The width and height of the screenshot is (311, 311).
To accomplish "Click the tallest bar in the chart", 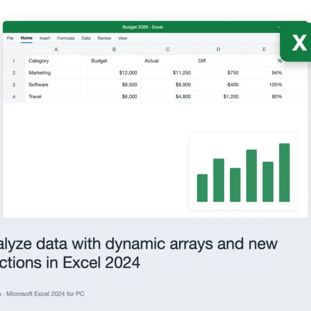I will tap(285, 173).
